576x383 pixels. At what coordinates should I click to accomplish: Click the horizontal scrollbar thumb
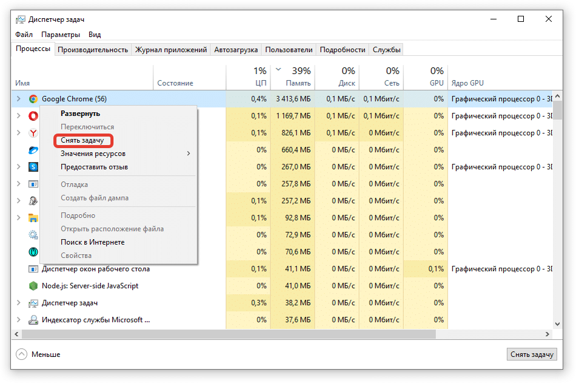click(229, 334)
